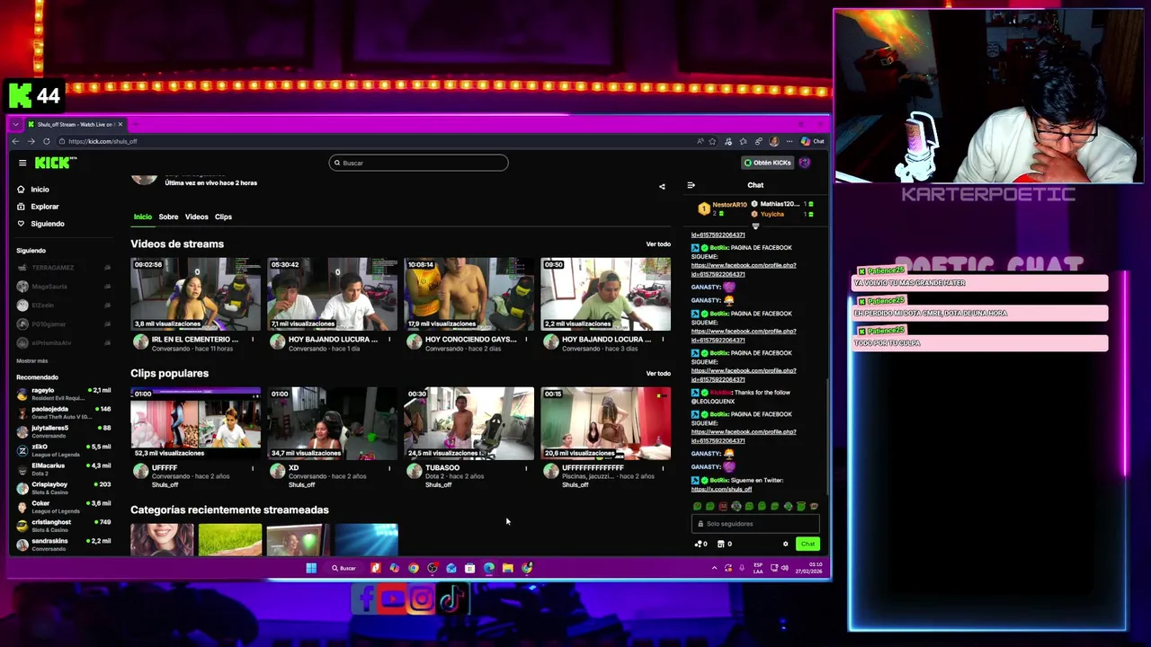Open HOY CONOCIENDO GAYS video thumbnail
Viewport: 1151px width, 647px height.
[468, 294]
